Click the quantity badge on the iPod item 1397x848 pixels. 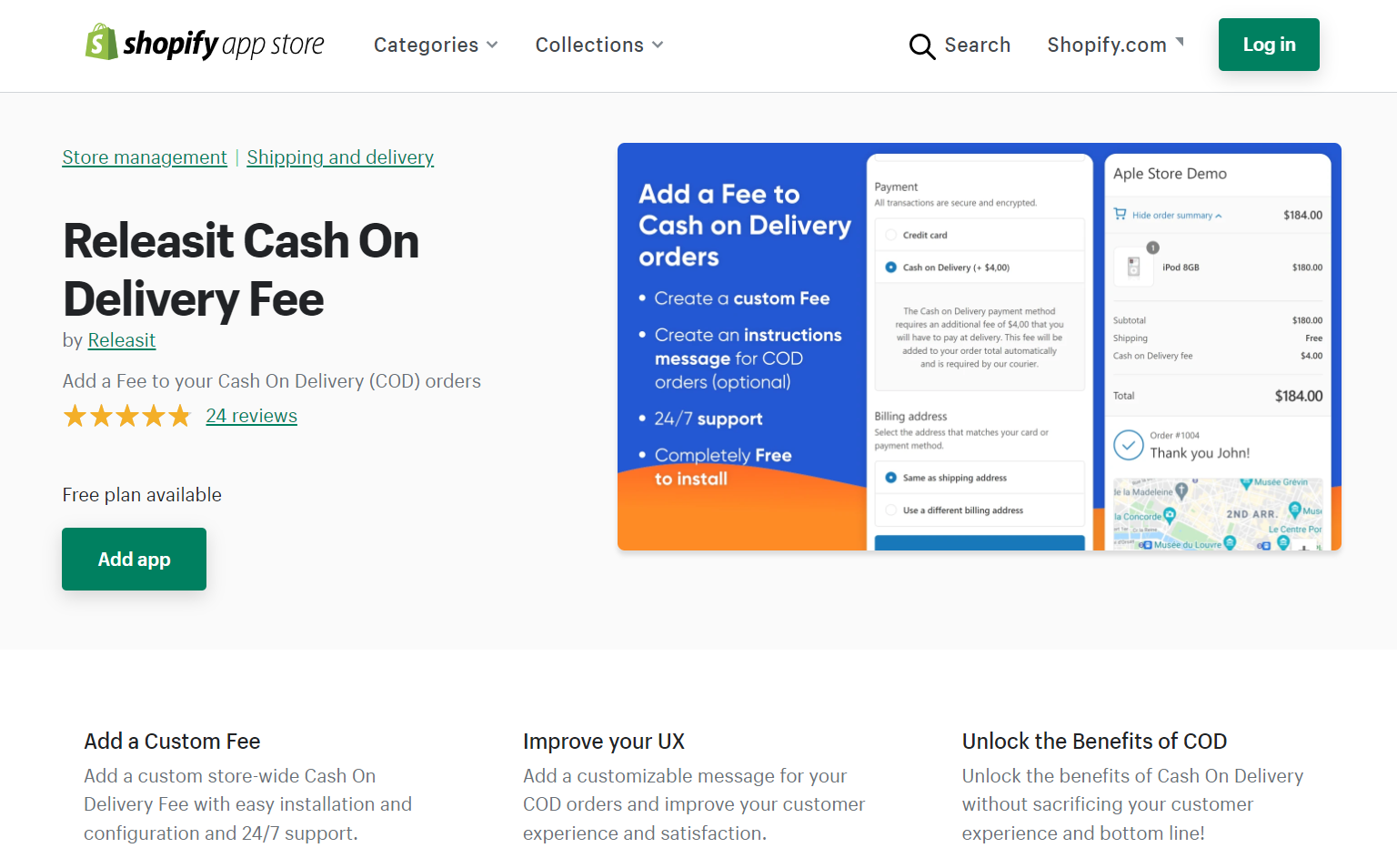coord(1152,247)
